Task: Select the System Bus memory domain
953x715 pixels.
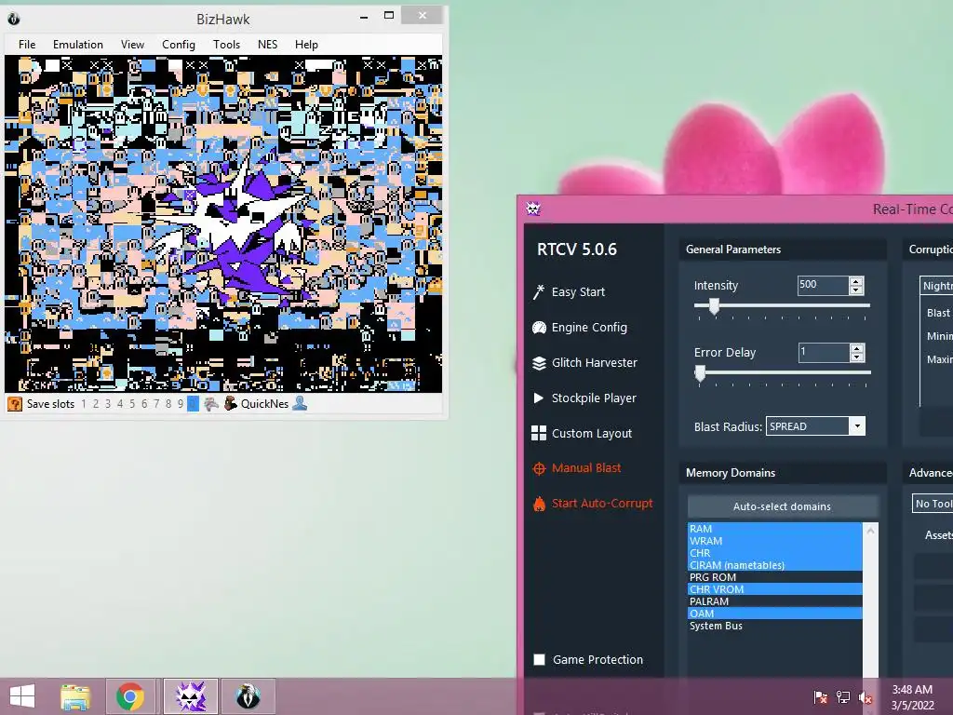Action: (775, 626)
